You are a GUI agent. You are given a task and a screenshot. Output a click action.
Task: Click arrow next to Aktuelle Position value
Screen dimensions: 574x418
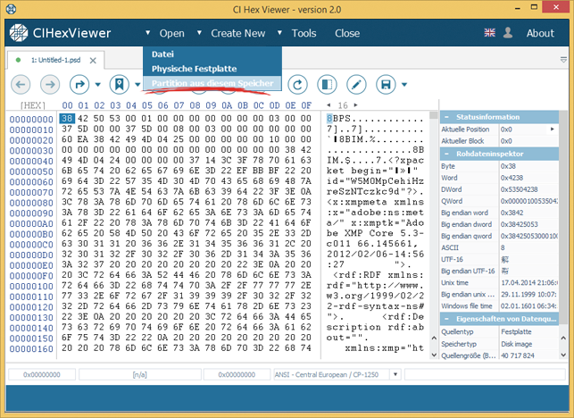point(552,129)
